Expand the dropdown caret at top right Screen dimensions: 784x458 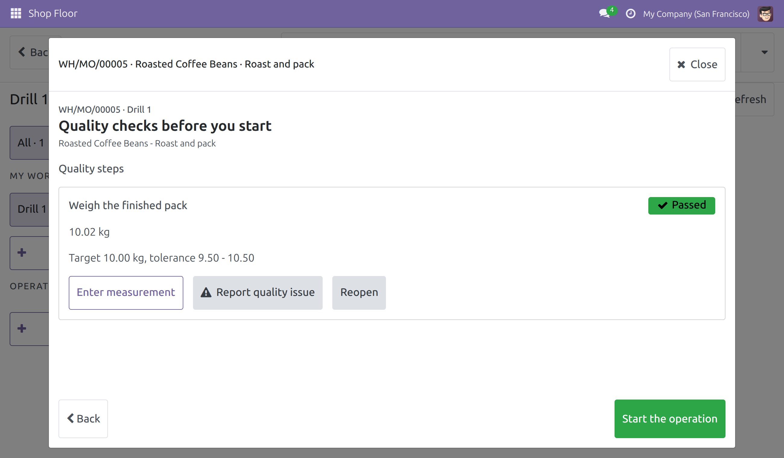(764, 52)
